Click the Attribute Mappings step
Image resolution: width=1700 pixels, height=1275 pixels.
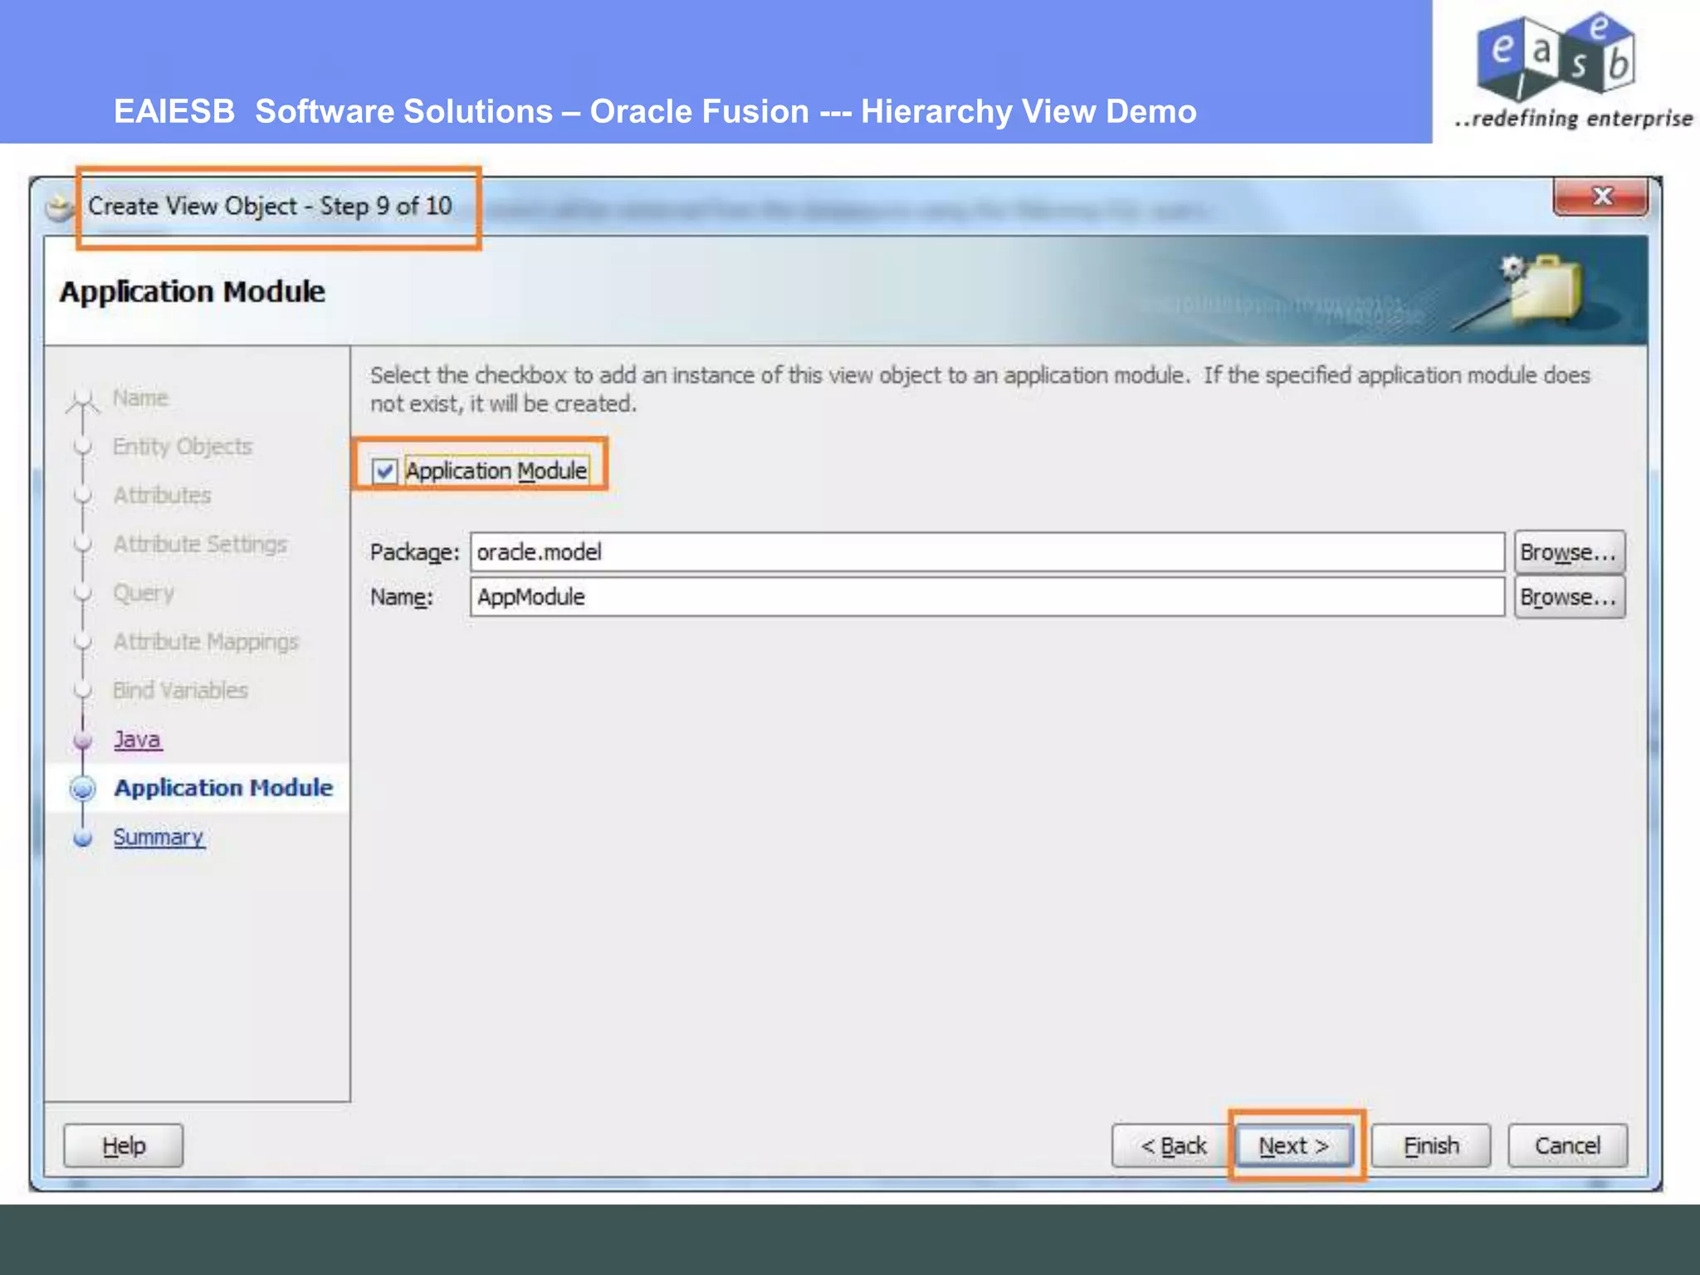click(206, 642)
